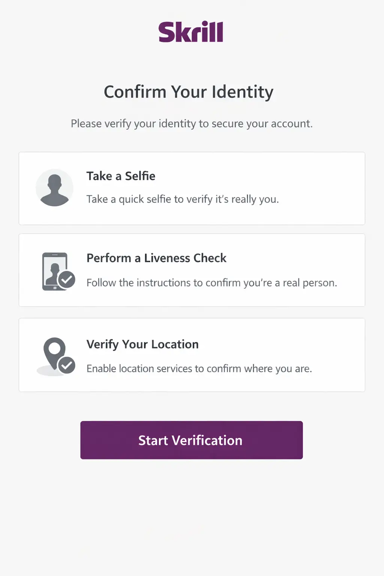Viewport: 384px width, 576px height.
Task: Click the "Follow the instructions" description text
Action: point(212,283)
